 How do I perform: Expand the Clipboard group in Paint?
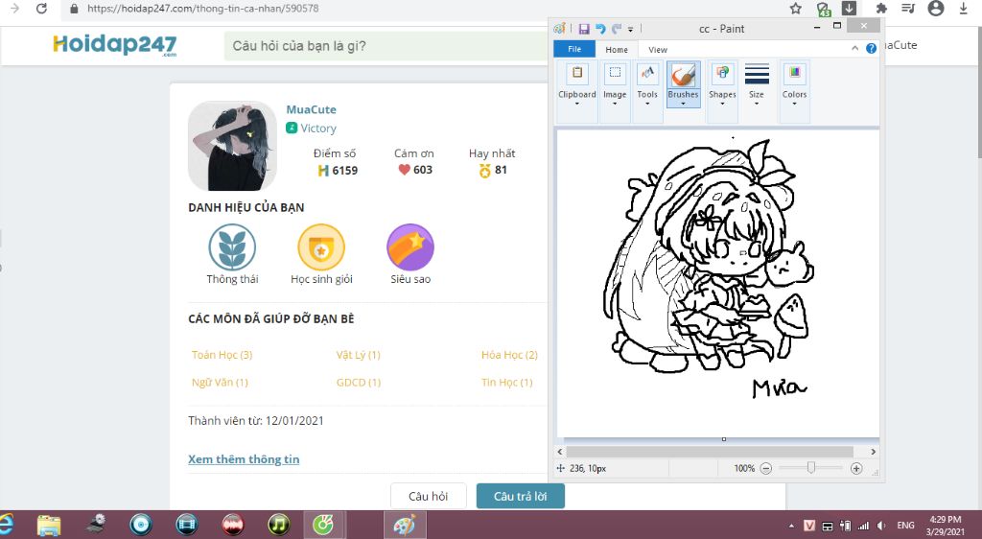coord(576,92)
